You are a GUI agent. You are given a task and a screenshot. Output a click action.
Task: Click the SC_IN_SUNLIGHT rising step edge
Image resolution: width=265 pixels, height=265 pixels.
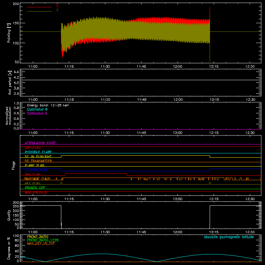click(x=61, y=156)
